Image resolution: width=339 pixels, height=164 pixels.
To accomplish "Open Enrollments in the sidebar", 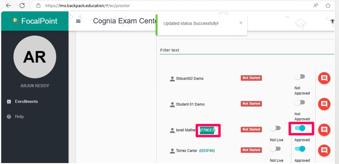I will pyautogui.click(x=26, y=101).
